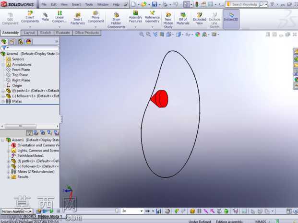Switch to the Layout tab
The width and height of the screenshot is (298, 223).
(x=29, y=33)
